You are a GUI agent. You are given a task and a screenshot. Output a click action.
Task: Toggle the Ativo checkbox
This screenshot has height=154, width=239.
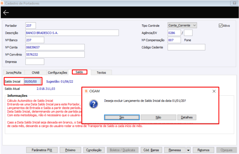click(220, 25)
